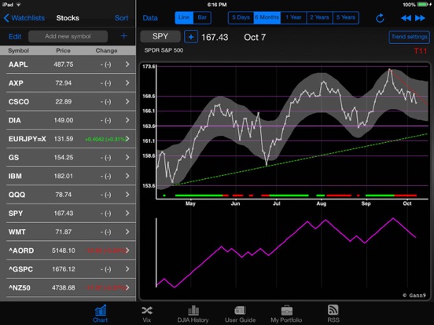Tap the red T11 trend label
The width and height of the screenshot is (434, 325).
click(420, 51)
